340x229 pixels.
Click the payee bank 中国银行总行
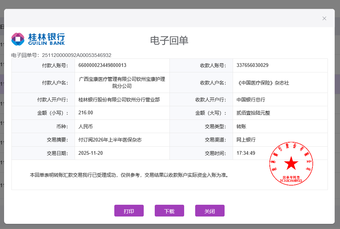(251, 100)
